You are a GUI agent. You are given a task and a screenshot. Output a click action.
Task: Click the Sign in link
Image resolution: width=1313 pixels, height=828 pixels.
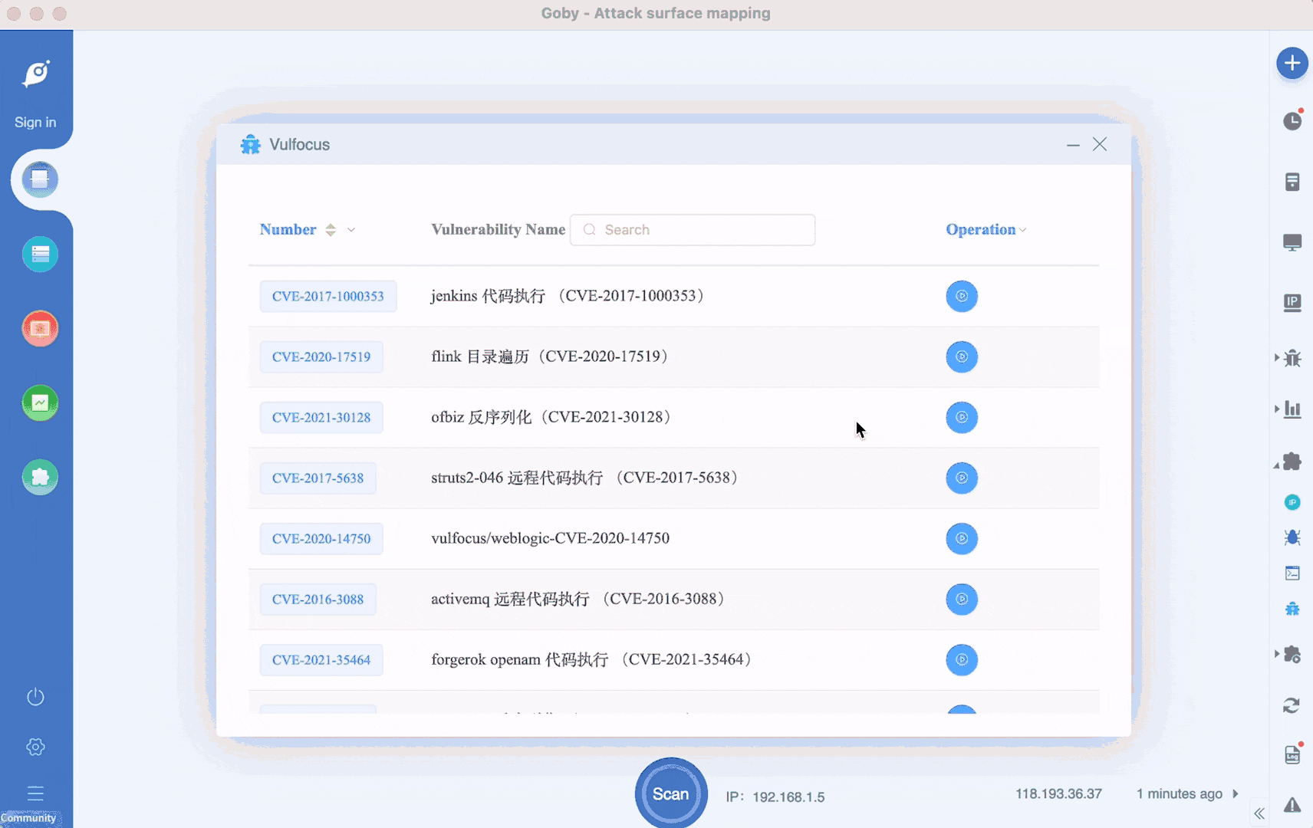[x=35, y=122]
